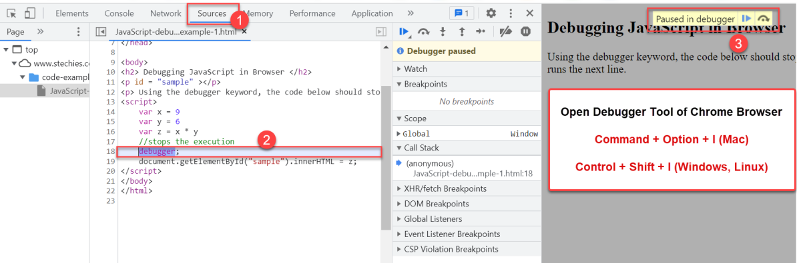Activate the inspect element picker icon

[x=11, y=14]
